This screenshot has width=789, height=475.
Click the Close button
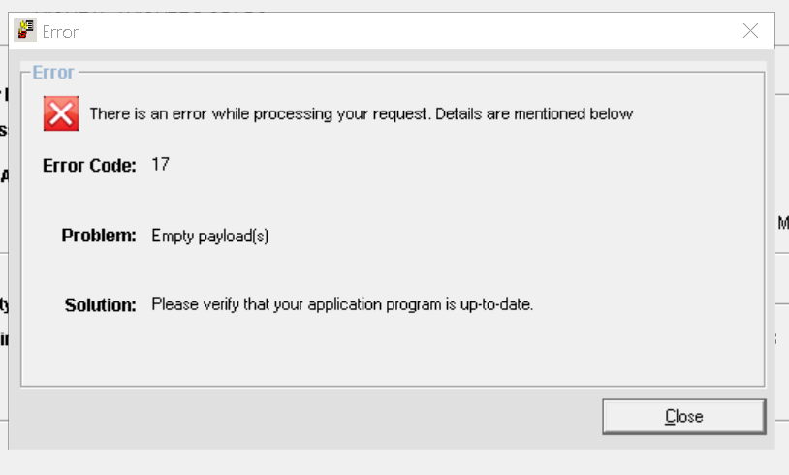683,416
